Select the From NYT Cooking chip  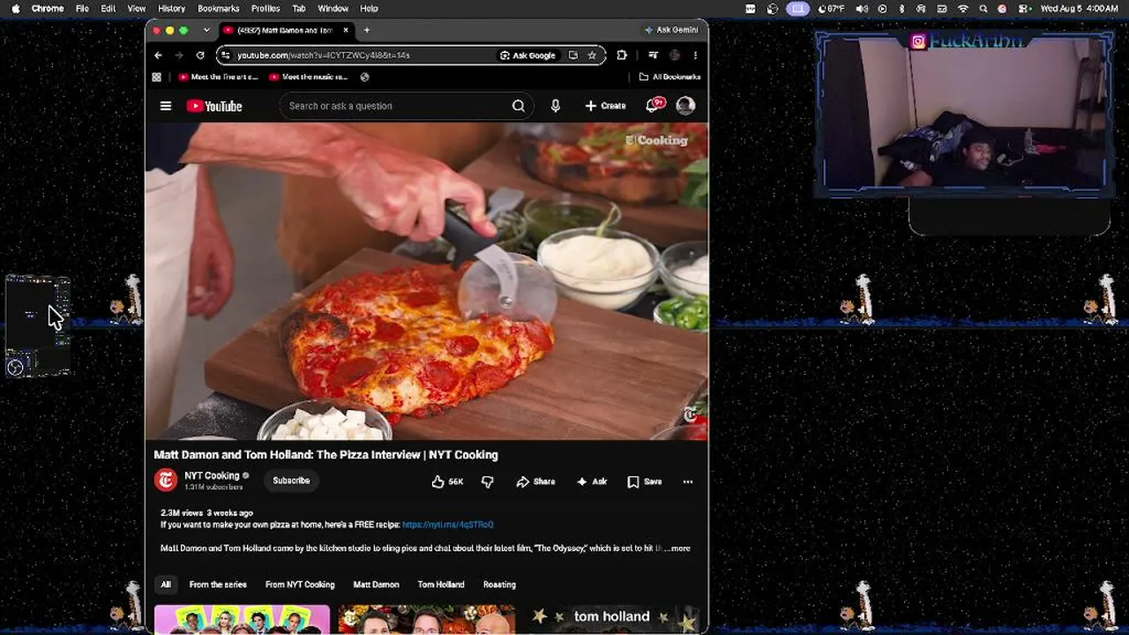pos(300,585)
